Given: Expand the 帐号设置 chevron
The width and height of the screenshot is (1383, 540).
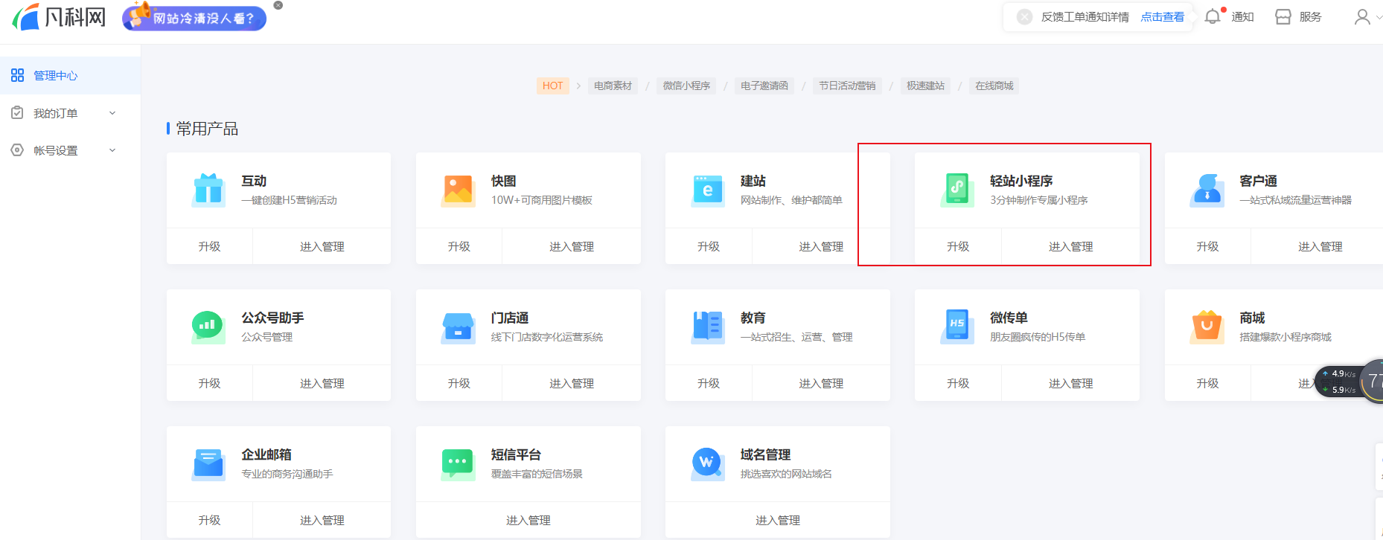Looking at the screenshot, I should (112, 150).
